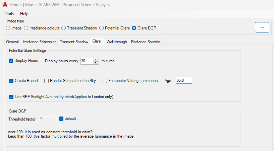Increase display hours minutes with up arrow
This screenshot has width=274, height=151.
coord(96,60)
